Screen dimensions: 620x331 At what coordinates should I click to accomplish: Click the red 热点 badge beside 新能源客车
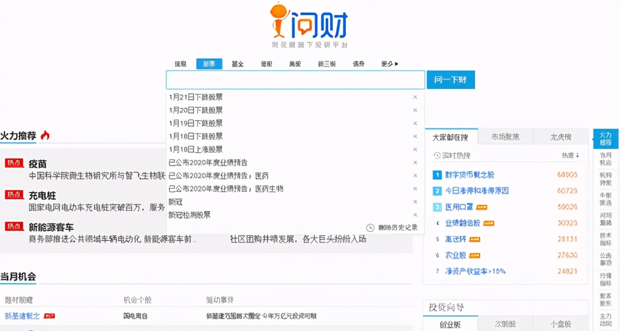[x=14, y=226]
